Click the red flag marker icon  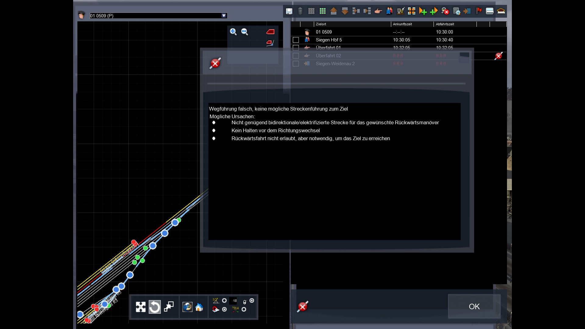click(x=479, y=11)
